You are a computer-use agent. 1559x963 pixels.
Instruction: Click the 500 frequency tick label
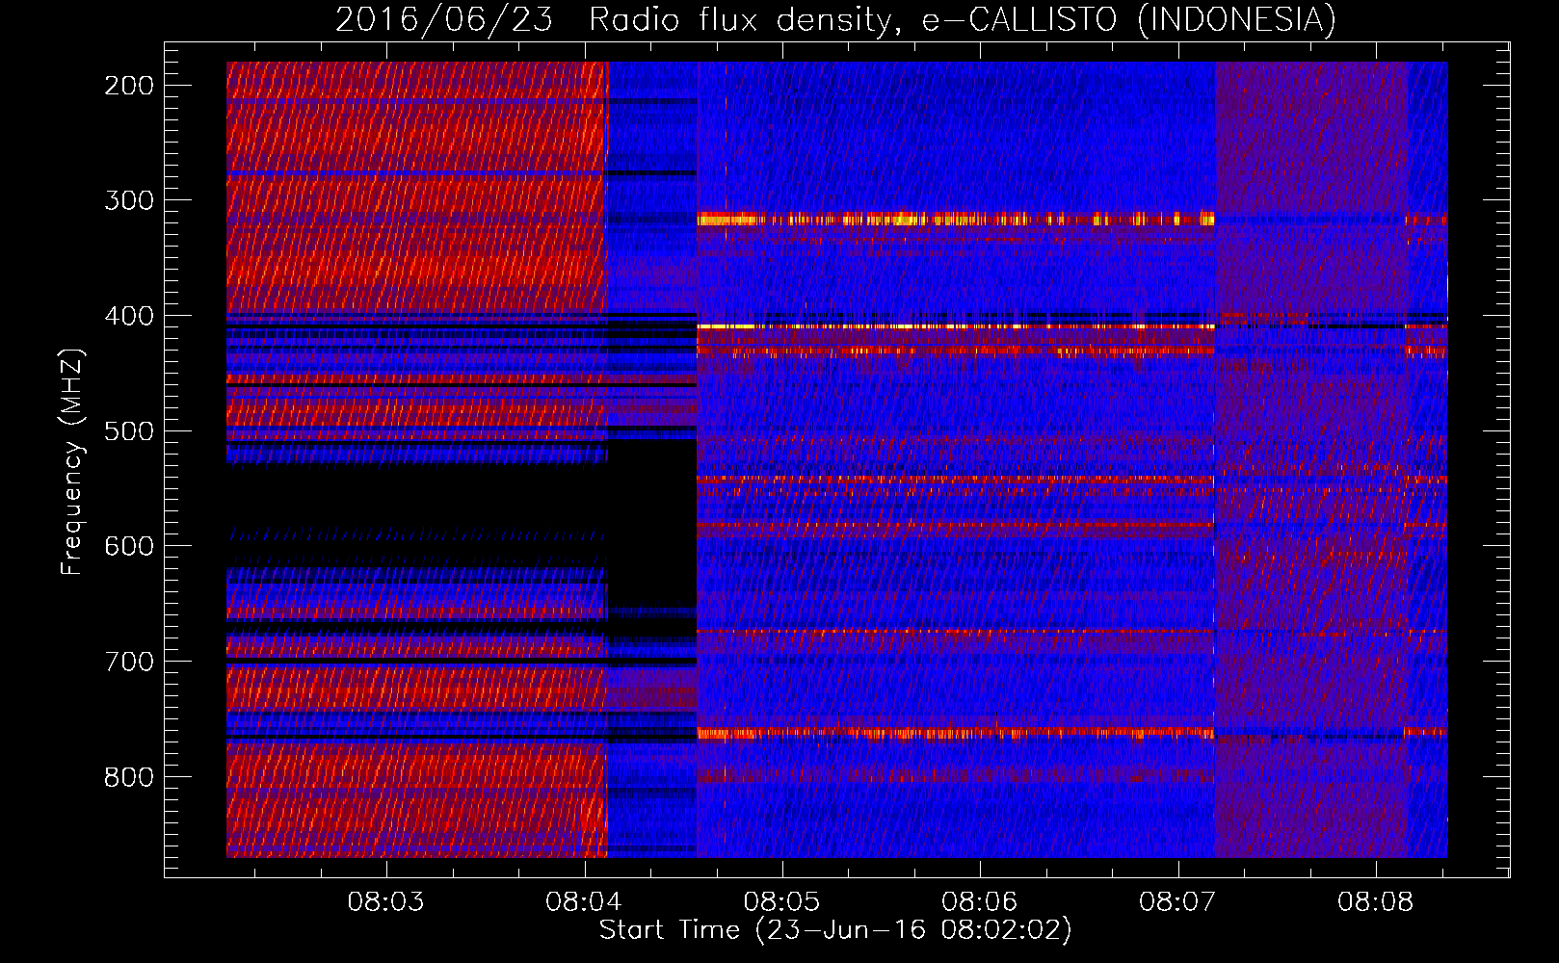click(x=129, y=430)
